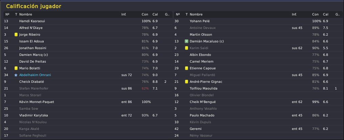Select Stefan Maierhofer substituted player row
Screen dimensions: 344x140
point(88,89)
